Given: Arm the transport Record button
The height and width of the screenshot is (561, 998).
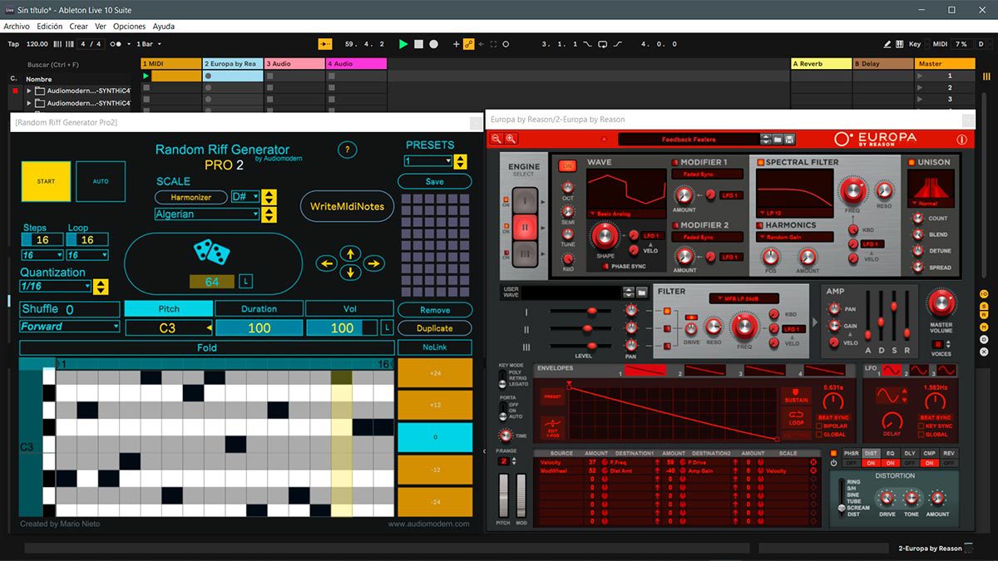Looking at the screenshot, I should pyautogui.click(x=434, y=44).
